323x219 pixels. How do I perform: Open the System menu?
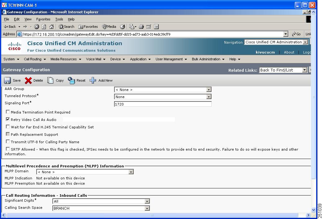(x=11, y=59)
